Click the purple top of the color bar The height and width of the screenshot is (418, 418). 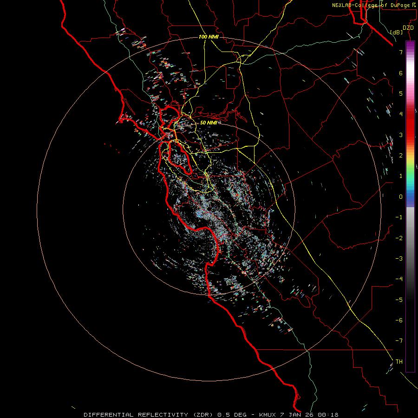pos(410,46)
